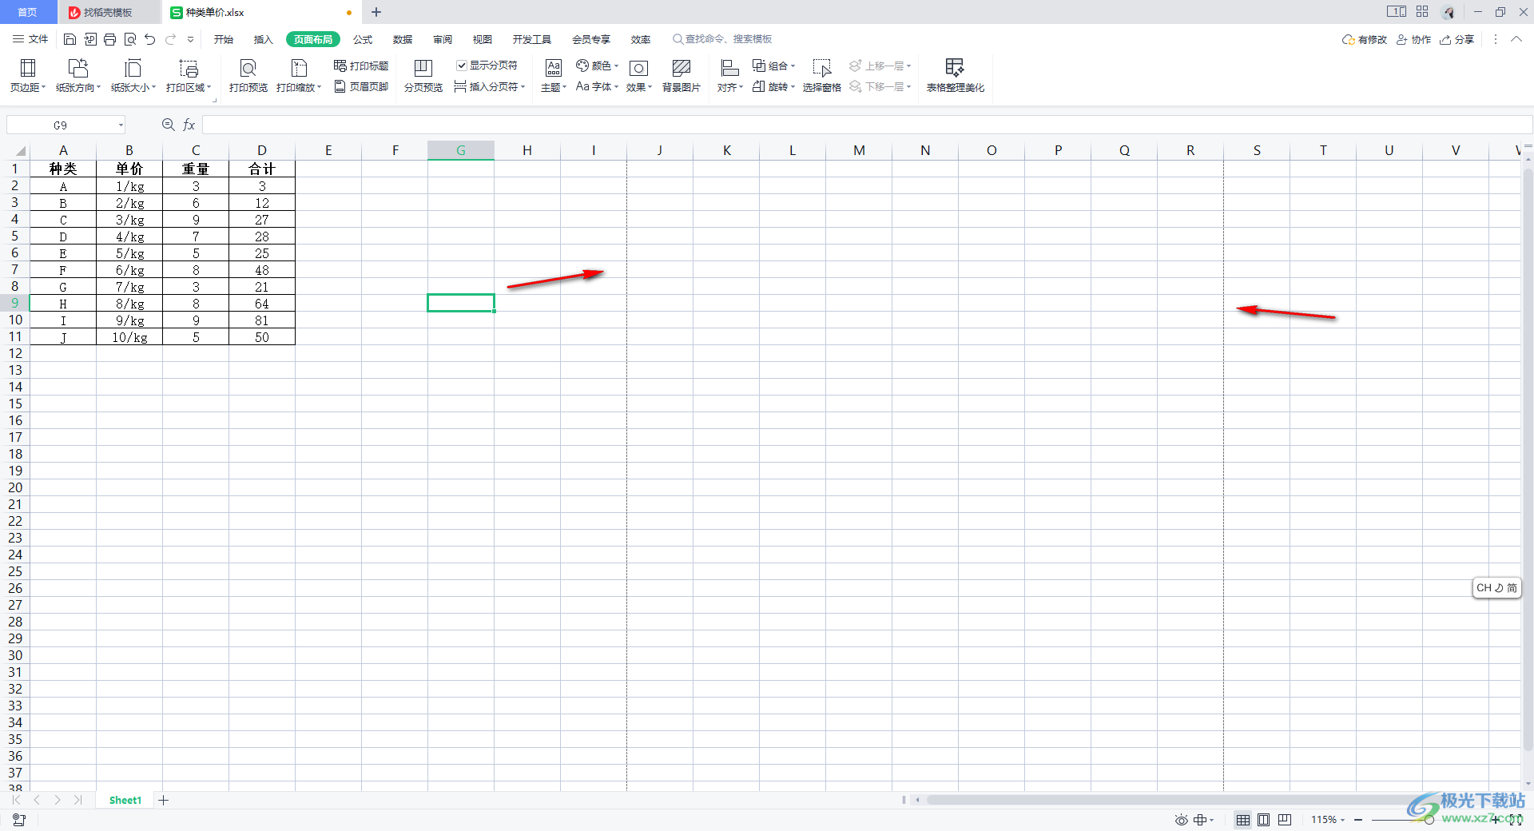The height and width of the screenshot is (831, 1534).
Task: Open the 页边距 margins tool
Action: [x=28, y=76]
